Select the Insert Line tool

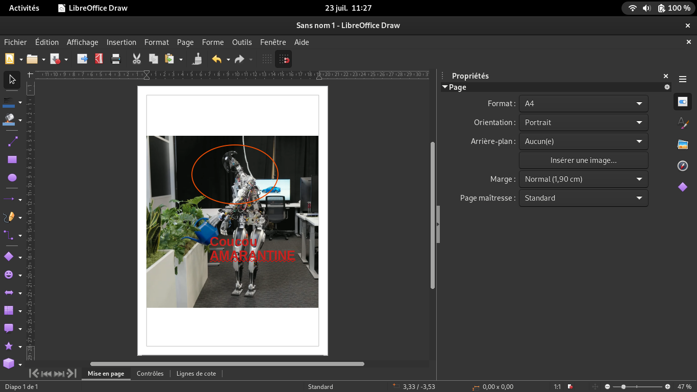[12, 141]
